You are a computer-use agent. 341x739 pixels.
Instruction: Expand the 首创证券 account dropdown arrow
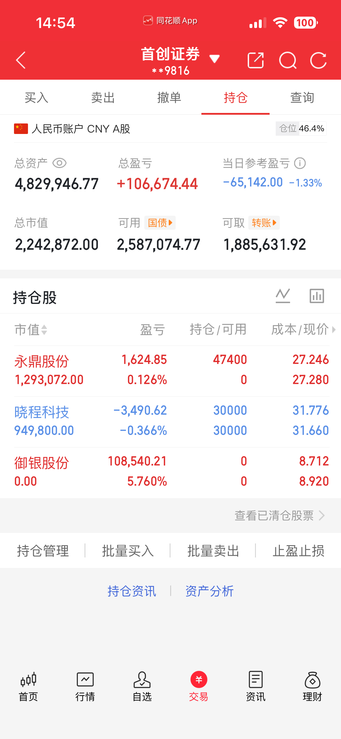(x=215, y=59)
